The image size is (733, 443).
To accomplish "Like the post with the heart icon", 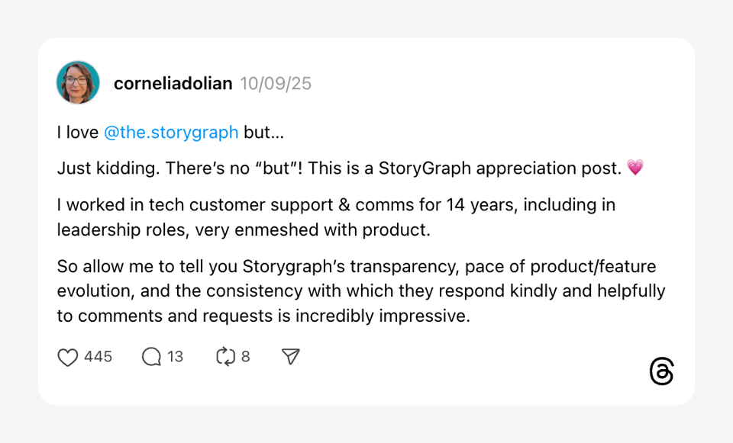I will tap(68, 357).
